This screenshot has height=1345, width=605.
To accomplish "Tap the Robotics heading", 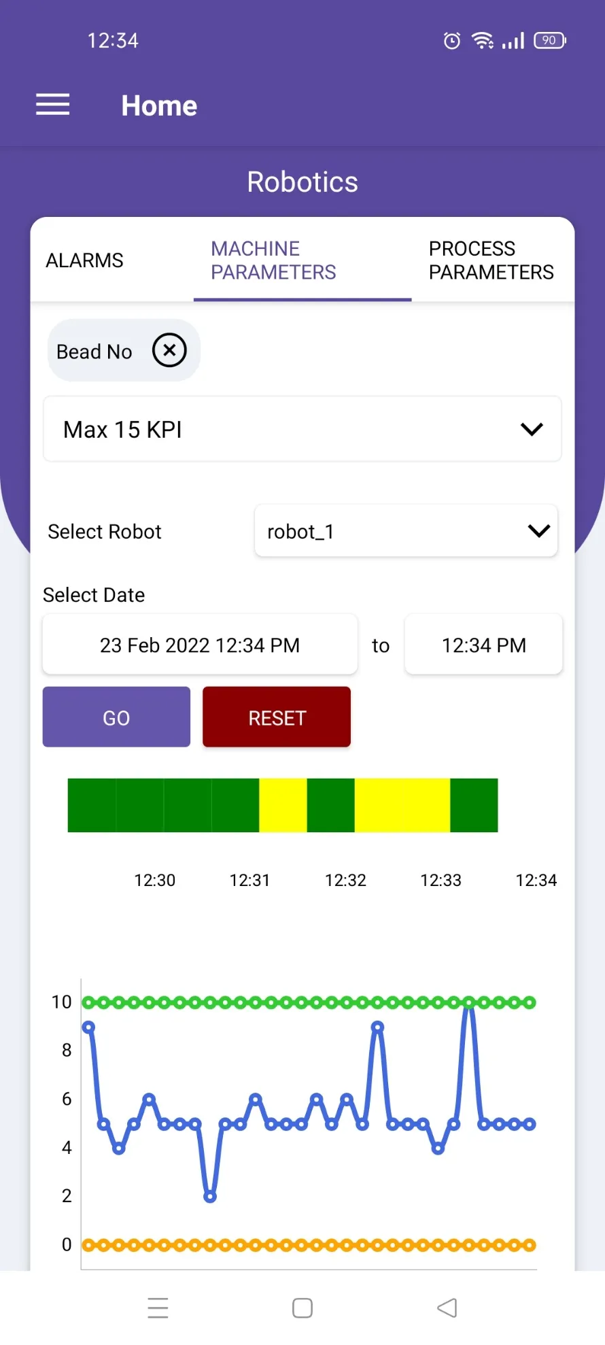I will tap(302, 182).
